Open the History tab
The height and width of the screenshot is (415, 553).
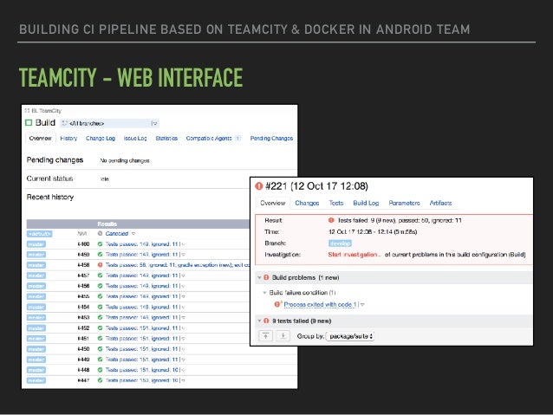point(68,139)
